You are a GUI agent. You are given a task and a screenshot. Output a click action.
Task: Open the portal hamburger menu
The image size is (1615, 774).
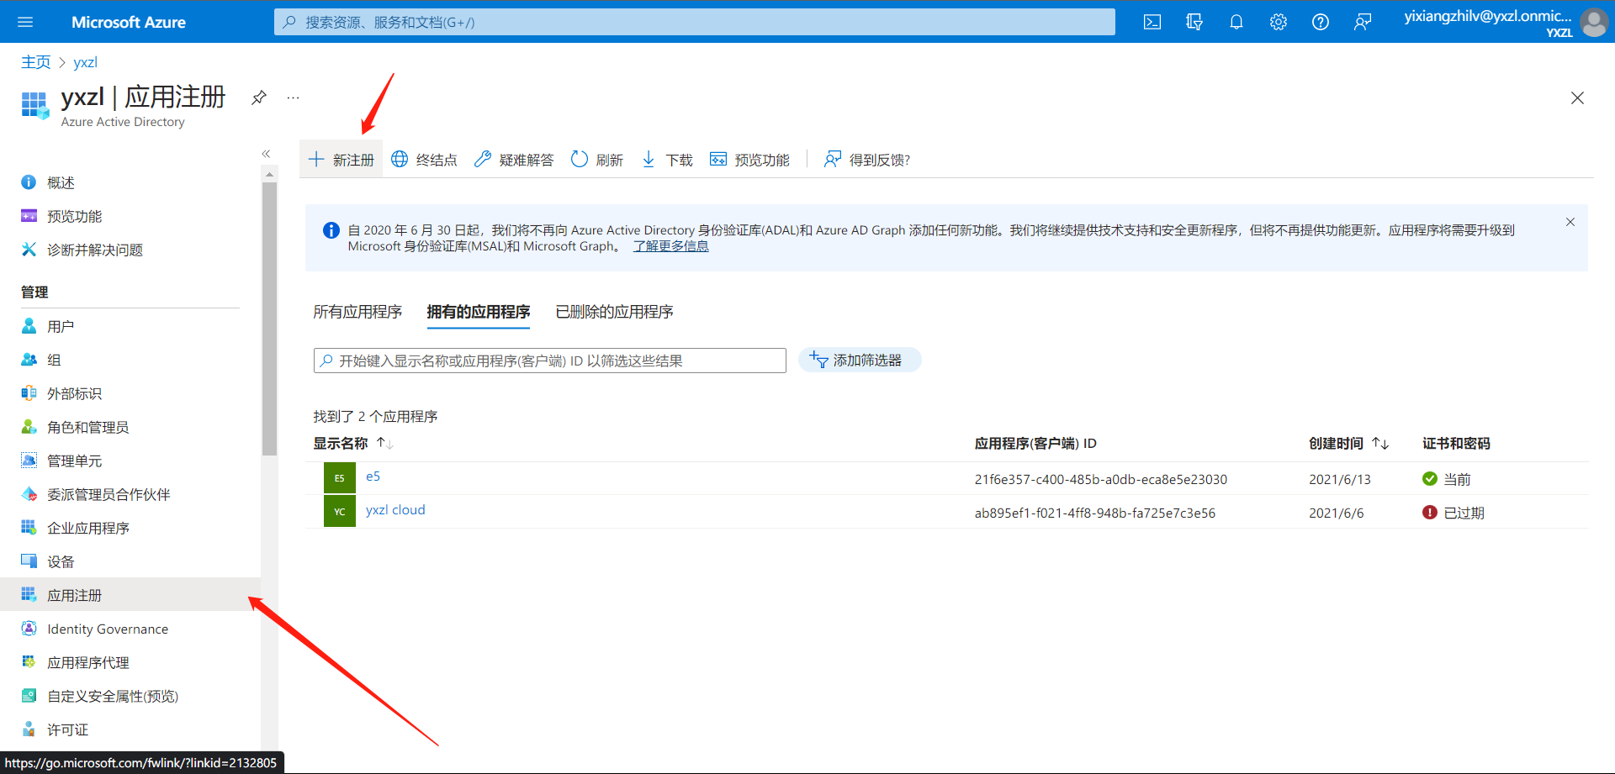tap(25, 22)
